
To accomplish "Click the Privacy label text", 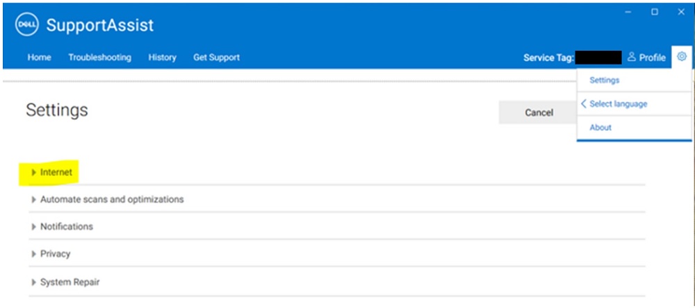I will (x=56, y=254).
